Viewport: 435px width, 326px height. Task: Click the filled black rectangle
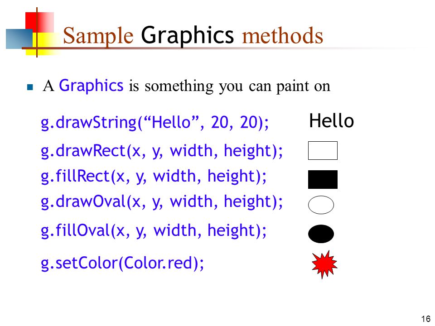point(323,179)
